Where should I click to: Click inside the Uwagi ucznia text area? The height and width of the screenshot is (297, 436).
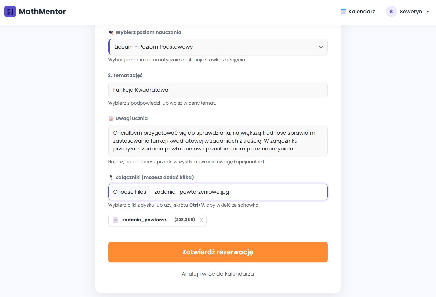(x=218, y=141)
